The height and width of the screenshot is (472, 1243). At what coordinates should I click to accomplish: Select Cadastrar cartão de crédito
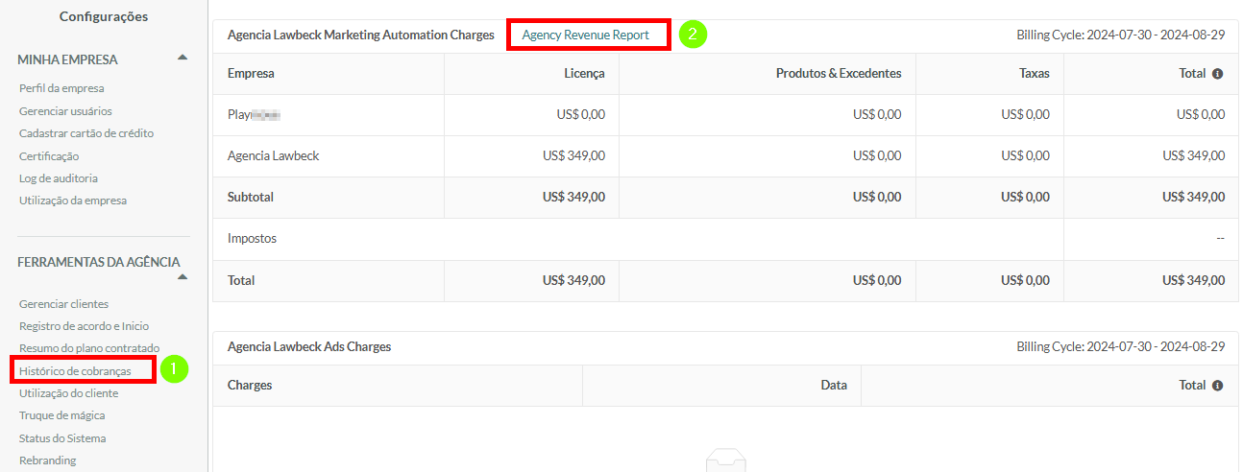click(86, 133)
